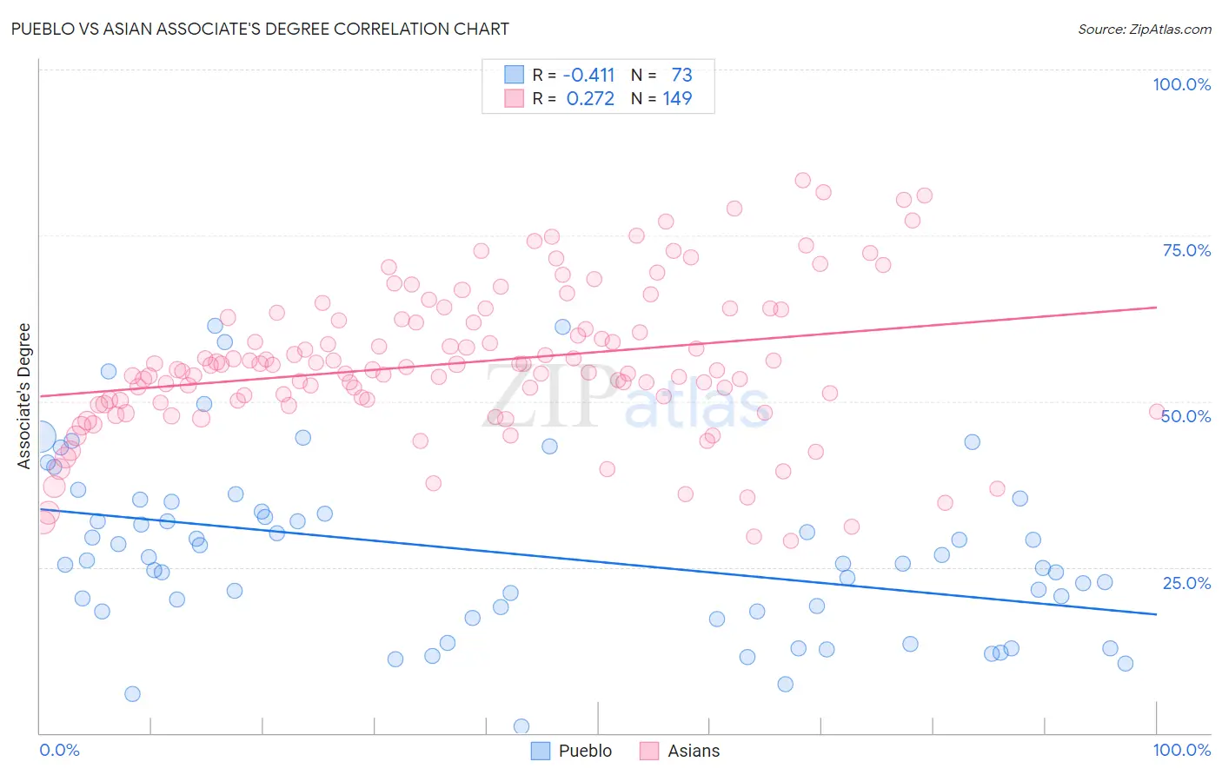This screenshot has height=775, width=1222.
Task: Toggle the Pueblo legend label
Action: 585,751
